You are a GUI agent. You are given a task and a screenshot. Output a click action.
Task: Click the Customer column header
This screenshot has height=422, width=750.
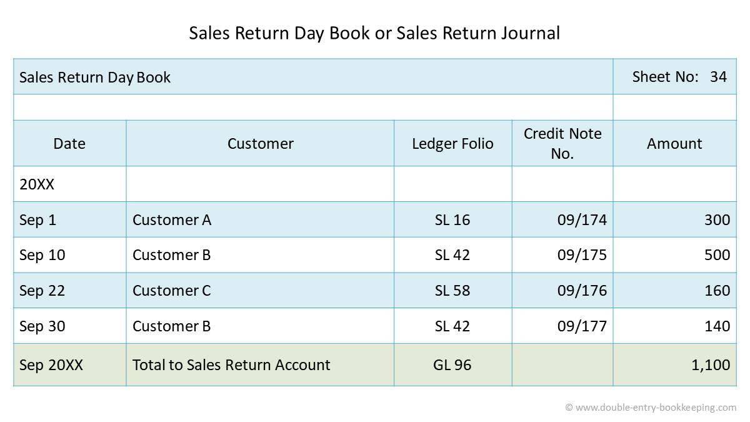coord(260,143)
